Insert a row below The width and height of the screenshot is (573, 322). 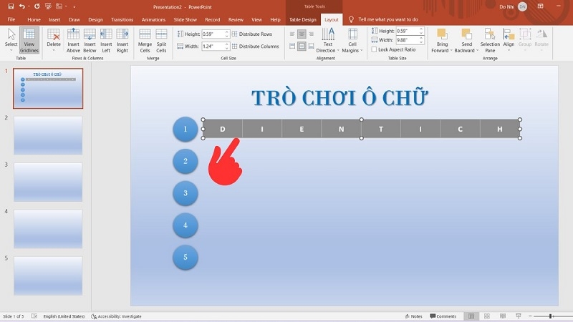click(90, 40)
